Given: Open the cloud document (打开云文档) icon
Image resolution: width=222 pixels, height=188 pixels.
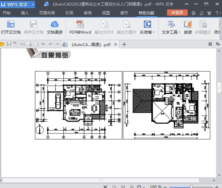Looking at the screenshot, I should tap(11, 24).
